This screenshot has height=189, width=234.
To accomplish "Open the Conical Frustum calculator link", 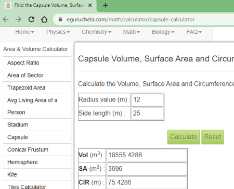I will point(28,149).
